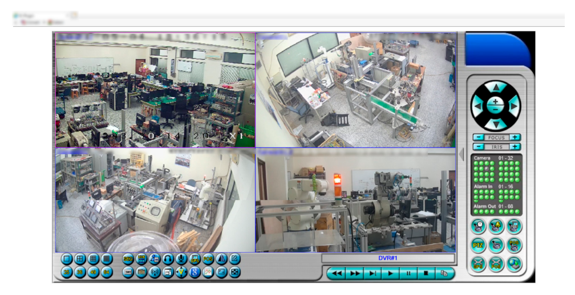Pan the PTZ camera right
This screenshot has height=295, width=575.
[514, 106]
